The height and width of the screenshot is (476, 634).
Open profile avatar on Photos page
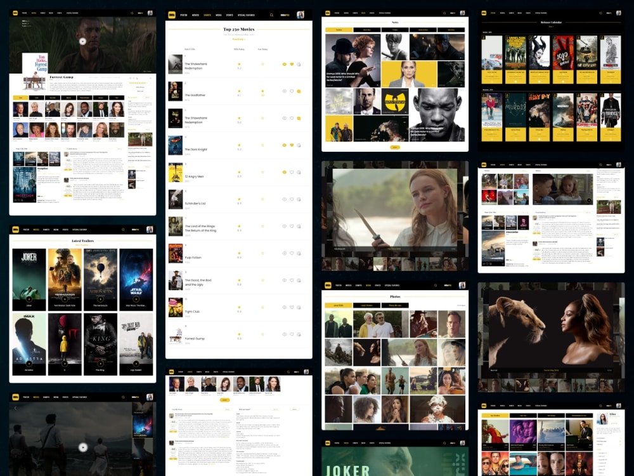(x=462, y=286)
